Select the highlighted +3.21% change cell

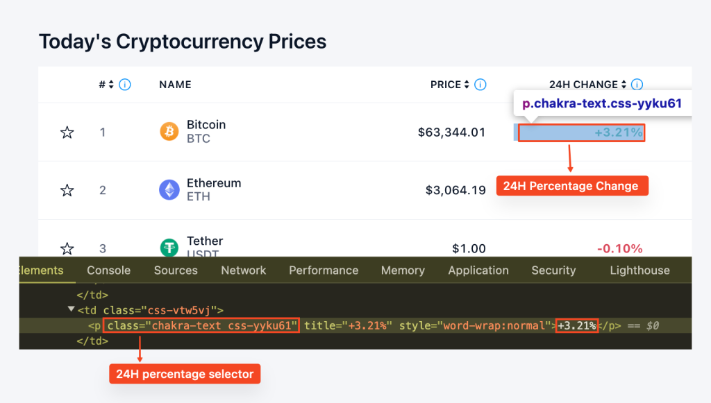(581, 132)
